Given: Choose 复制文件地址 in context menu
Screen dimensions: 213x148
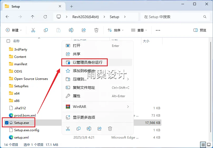Looking at the screenshot, I should (97, 87).
